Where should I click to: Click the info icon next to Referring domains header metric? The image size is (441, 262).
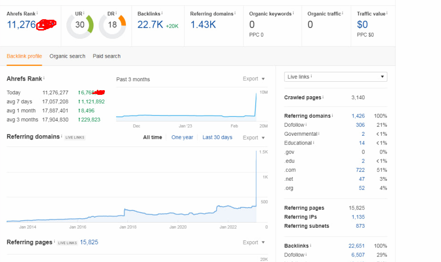tap(235, 13)
